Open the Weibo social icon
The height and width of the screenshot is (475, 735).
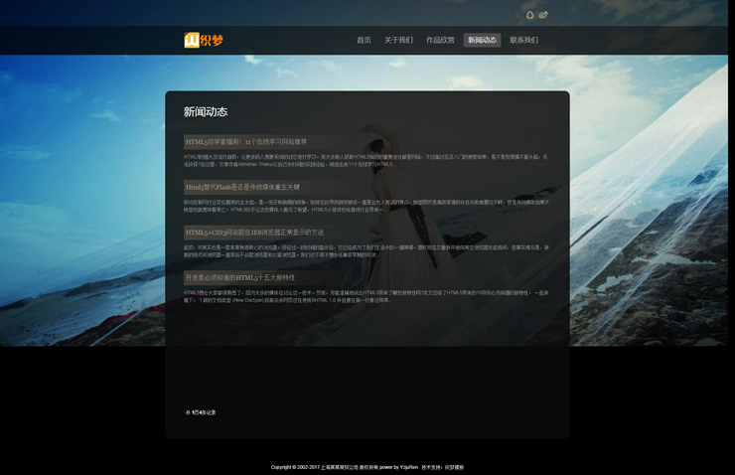tap(543, 15)
